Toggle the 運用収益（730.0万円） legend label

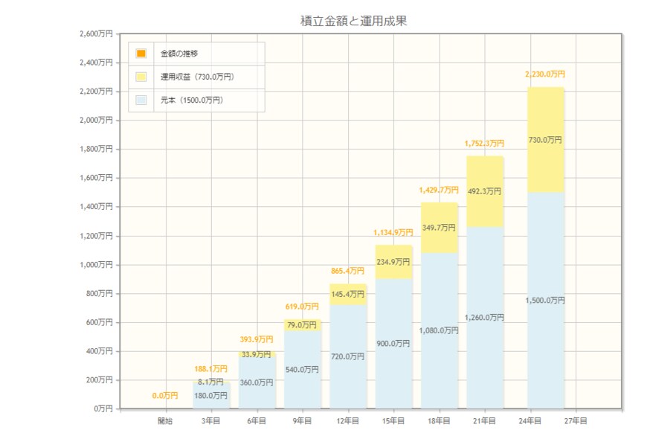tap(198, 77)
